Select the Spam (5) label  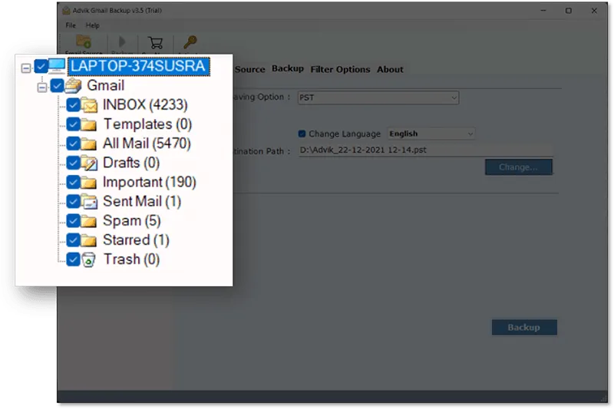pyautogui.click(x=132, y=221)
